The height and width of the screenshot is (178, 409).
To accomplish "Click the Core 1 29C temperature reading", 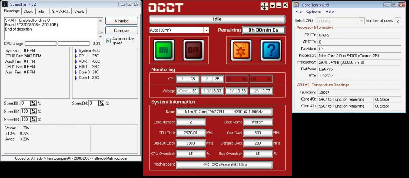I will click(86, 77).
